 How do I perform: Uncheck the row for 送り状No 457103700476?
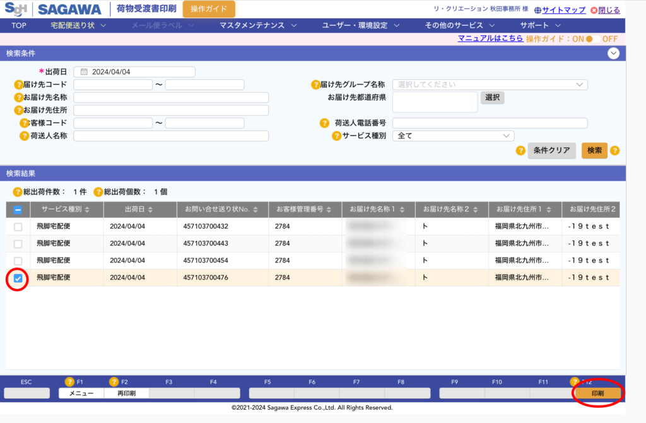17,277
